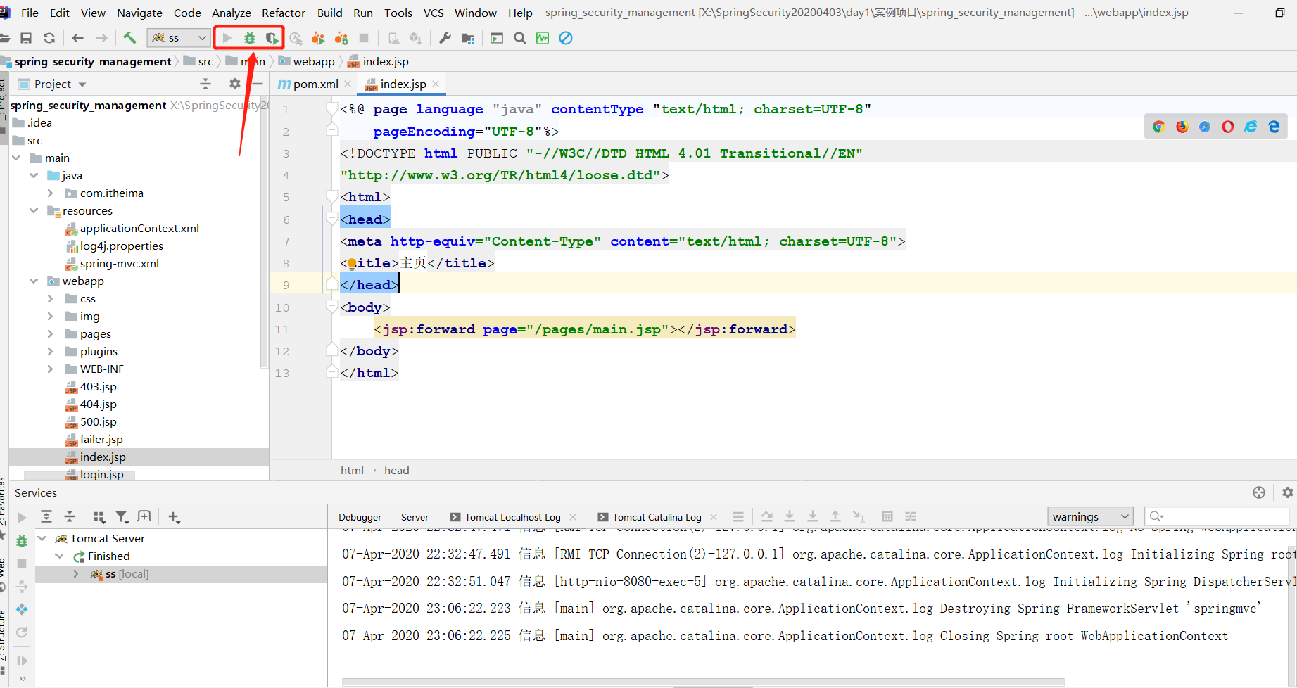This screenshot has width=1297, height=688.
Task: Open spring-mvc.xml from project tree
Action: tap(119, 263)
